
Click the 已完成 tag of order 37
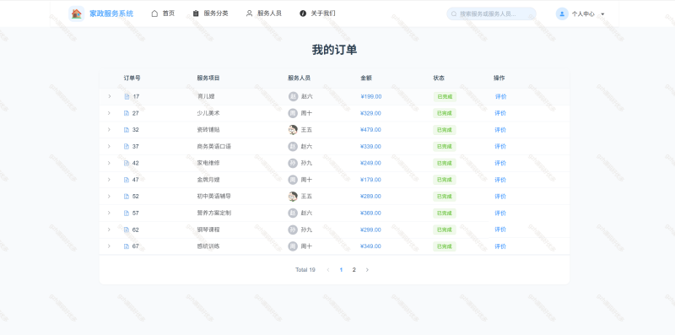pos(445,146)
